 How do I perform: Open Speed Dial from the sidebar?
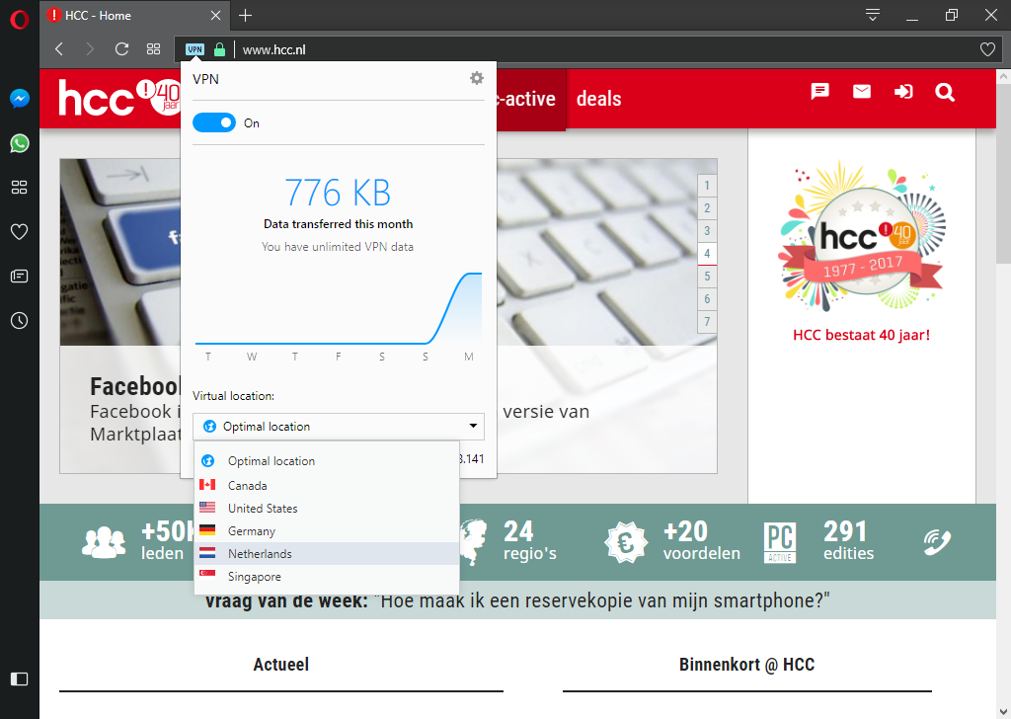(20, 187)
